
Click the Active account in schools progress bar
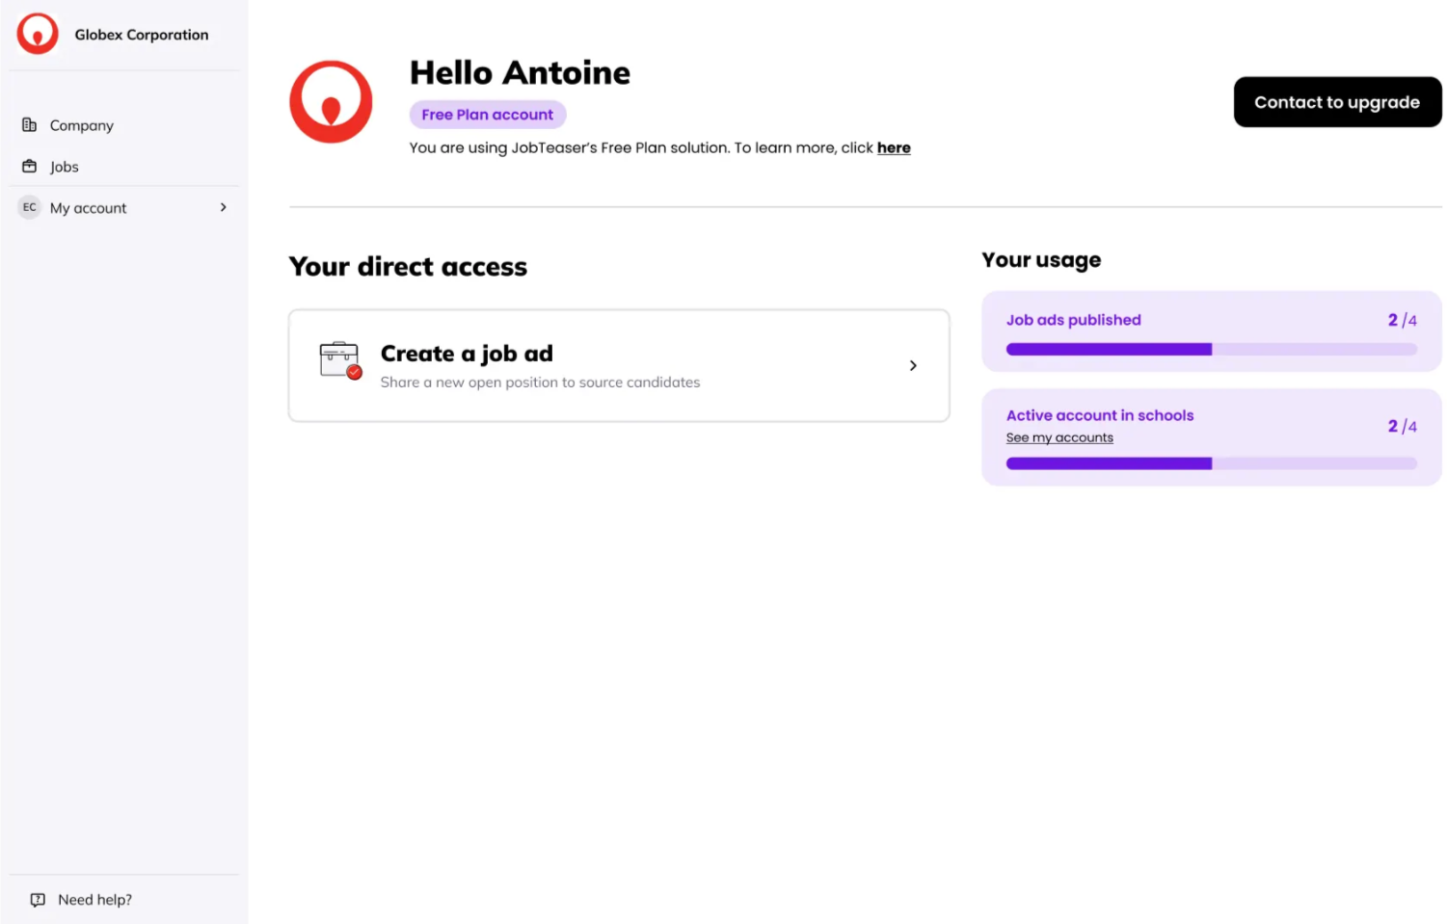[1211, 463]
